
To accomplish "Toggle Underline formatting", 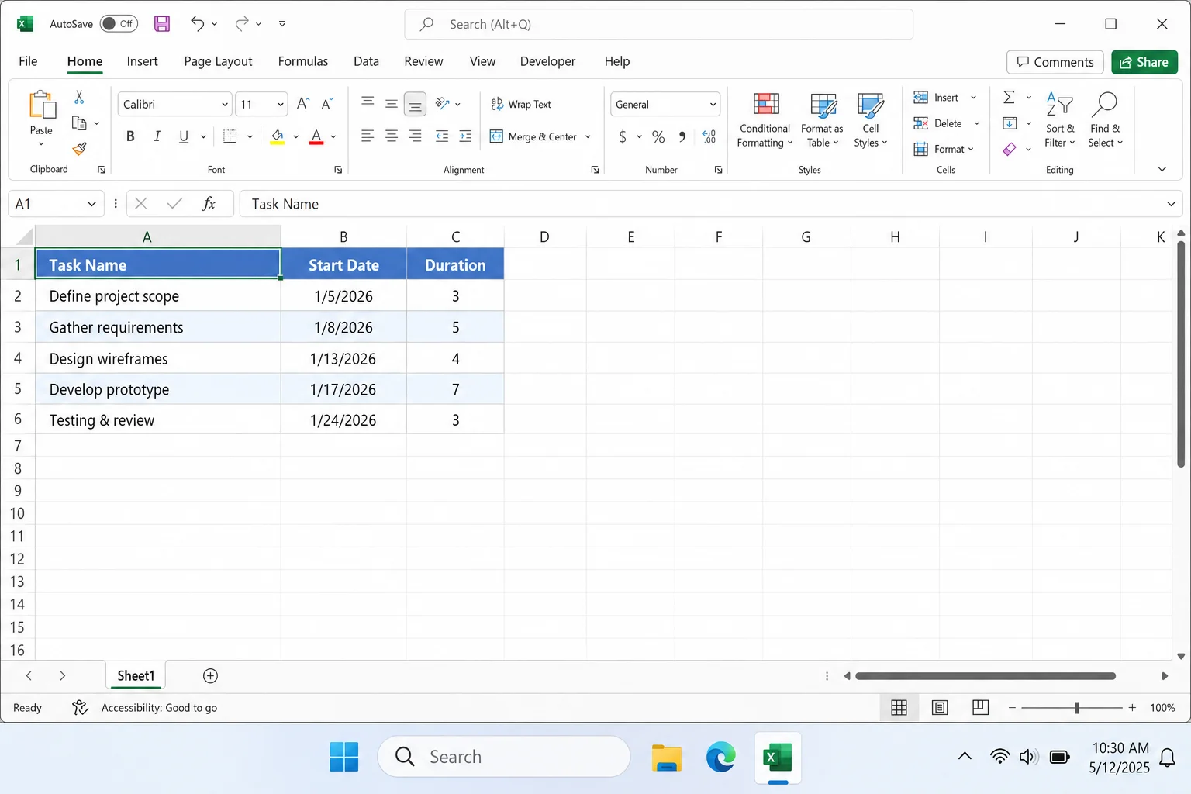I will (184, 136).
